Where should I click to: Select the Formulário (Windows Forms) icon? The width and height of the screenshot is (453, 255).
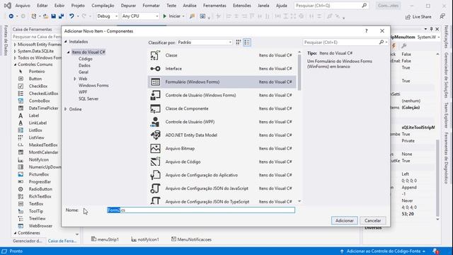coord(155,82)
